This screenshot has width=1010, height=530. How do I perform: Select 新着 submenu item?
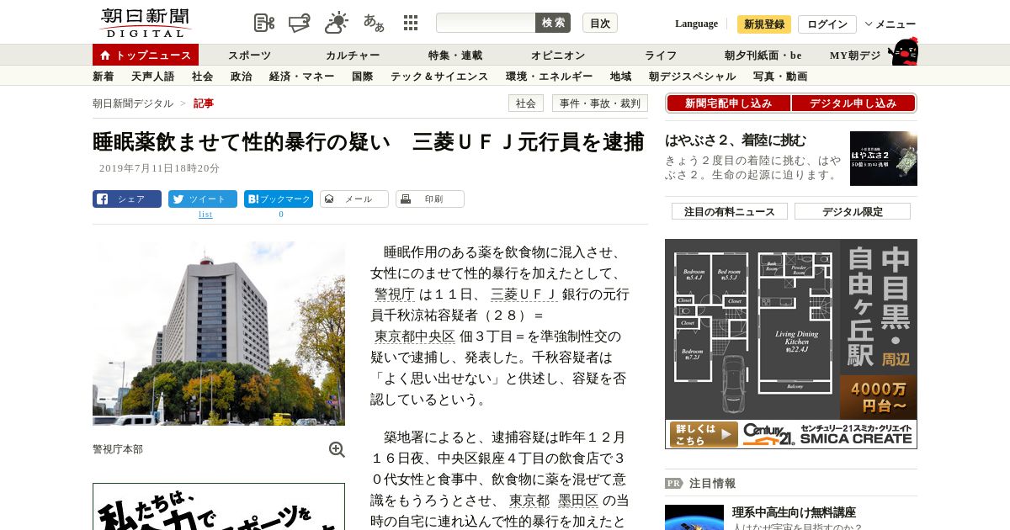pyautogui.click(x=104, y=77)
